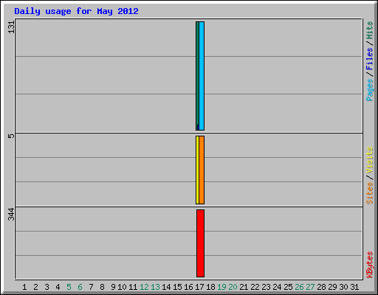The height and width of the screenshot is (295, 378).
Task: Click the 5 y-axis value of the middle chart
Action: tap(11, 136)
